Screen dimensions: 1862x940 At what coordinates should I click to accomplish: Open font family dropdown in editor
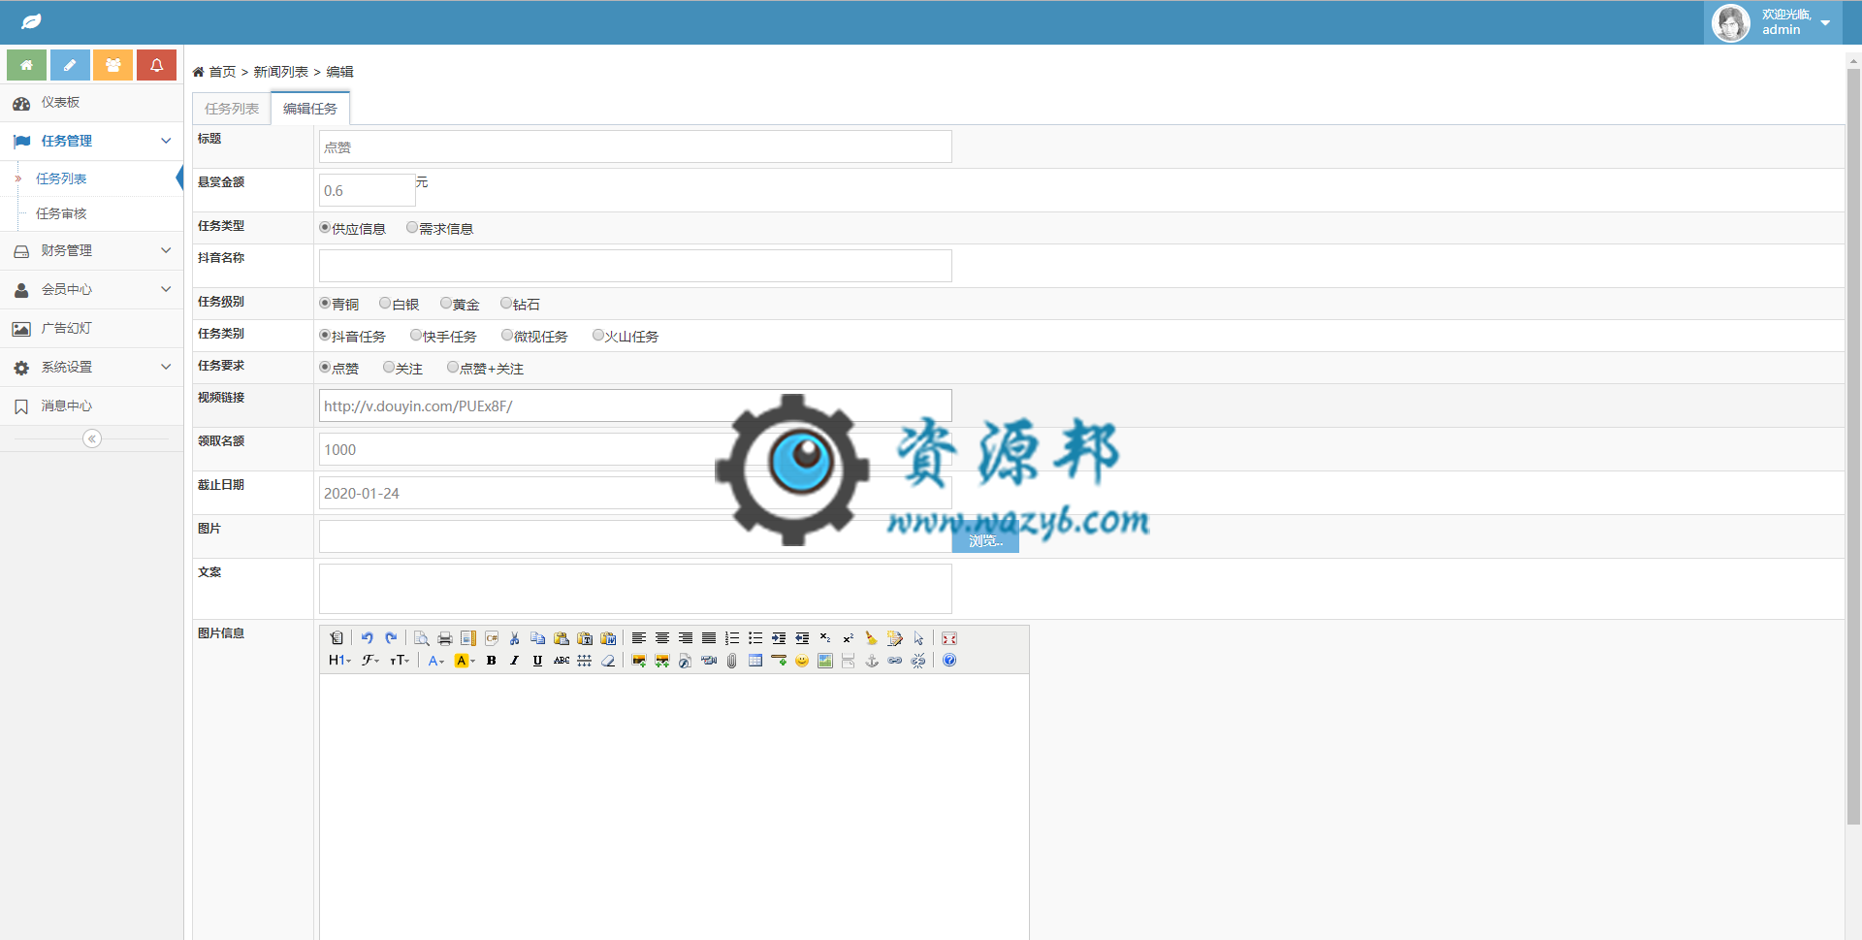pos(370,661)
